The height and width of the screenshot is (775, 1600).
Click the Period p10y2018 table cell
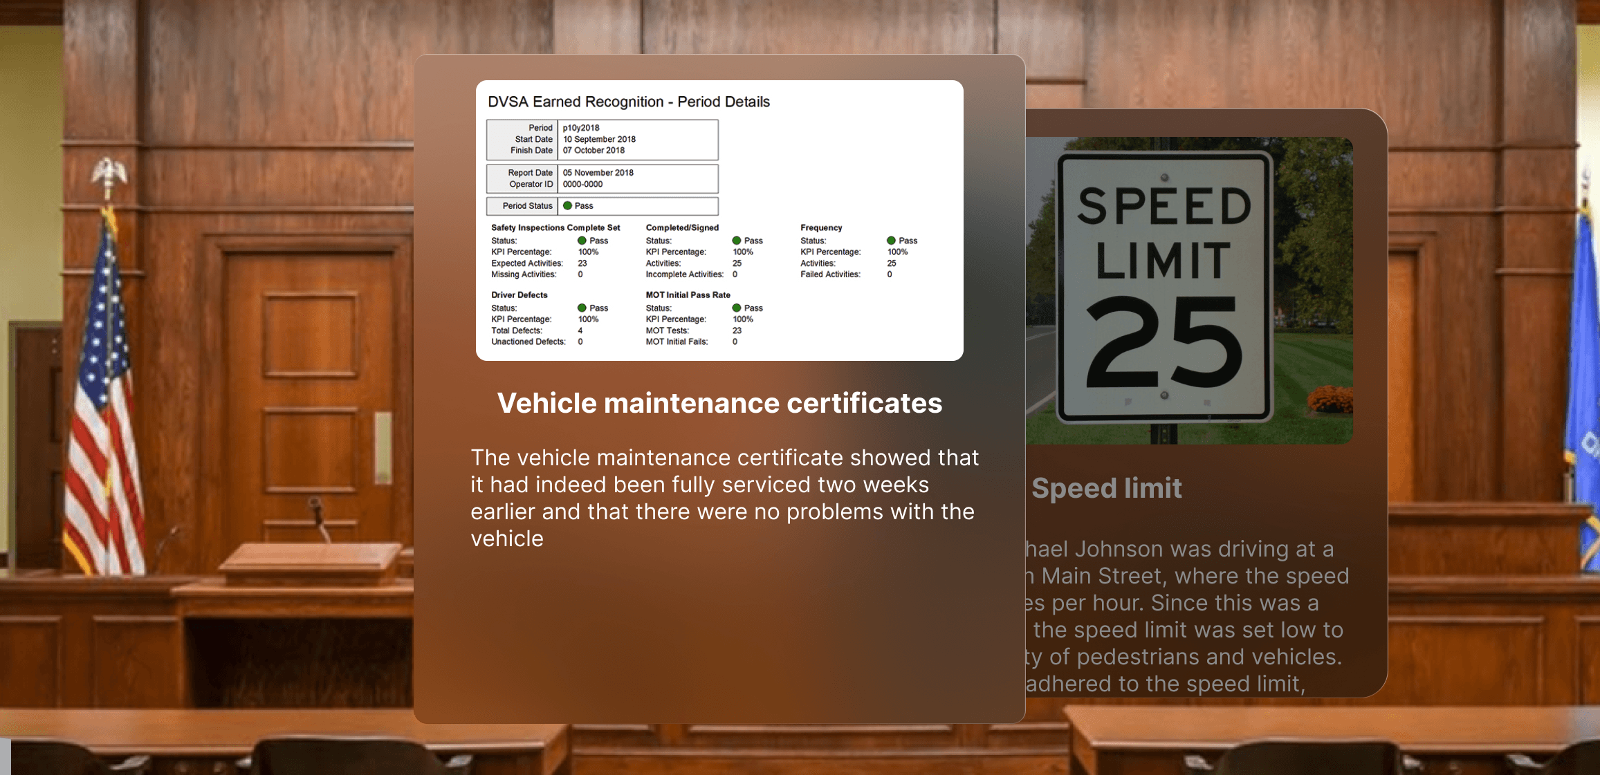point(581,128)
